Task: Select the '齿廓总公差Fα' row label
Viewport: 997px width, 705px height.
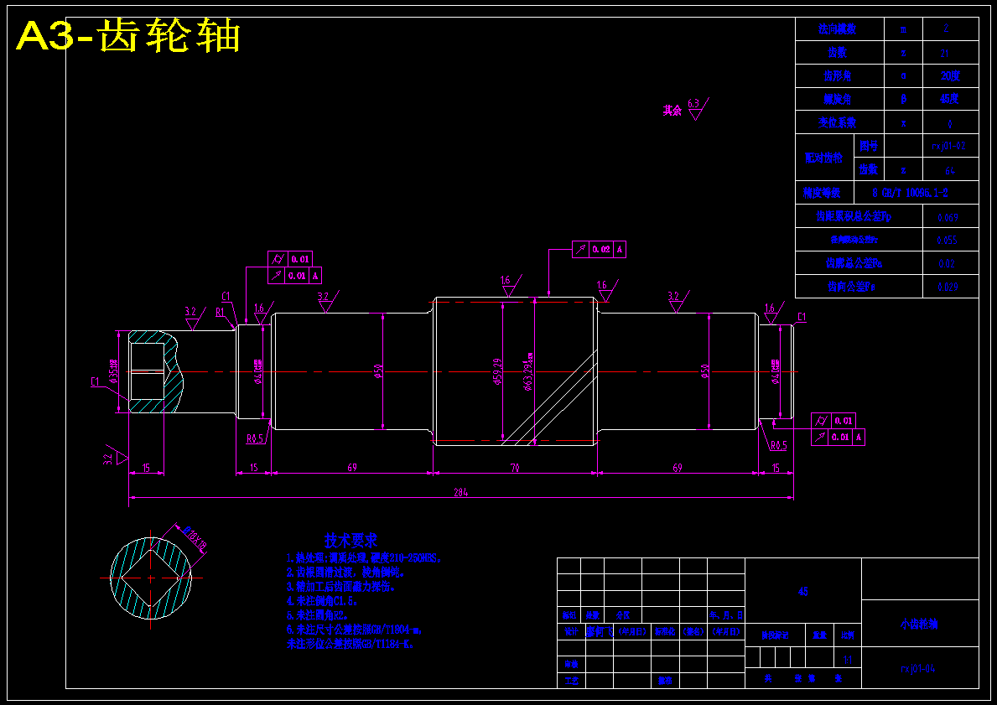Action: click(854, 263)
